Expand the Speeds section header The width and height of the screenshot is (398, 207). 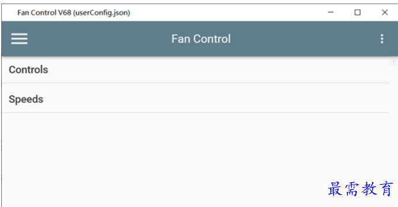click(x=196, y=99)
